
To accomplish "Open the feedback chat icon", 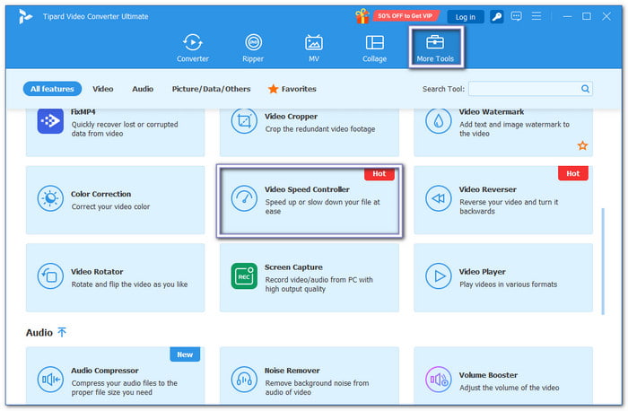I will (516, 16).
